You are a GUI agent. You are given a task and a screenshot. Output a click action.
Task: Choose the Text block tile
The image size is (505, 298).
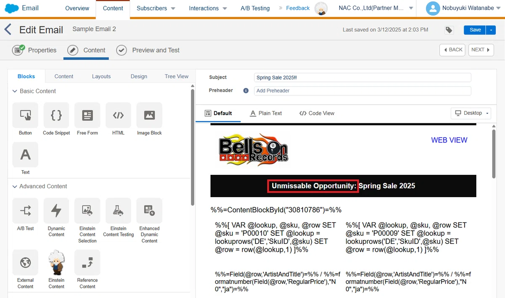coord(25,158)
